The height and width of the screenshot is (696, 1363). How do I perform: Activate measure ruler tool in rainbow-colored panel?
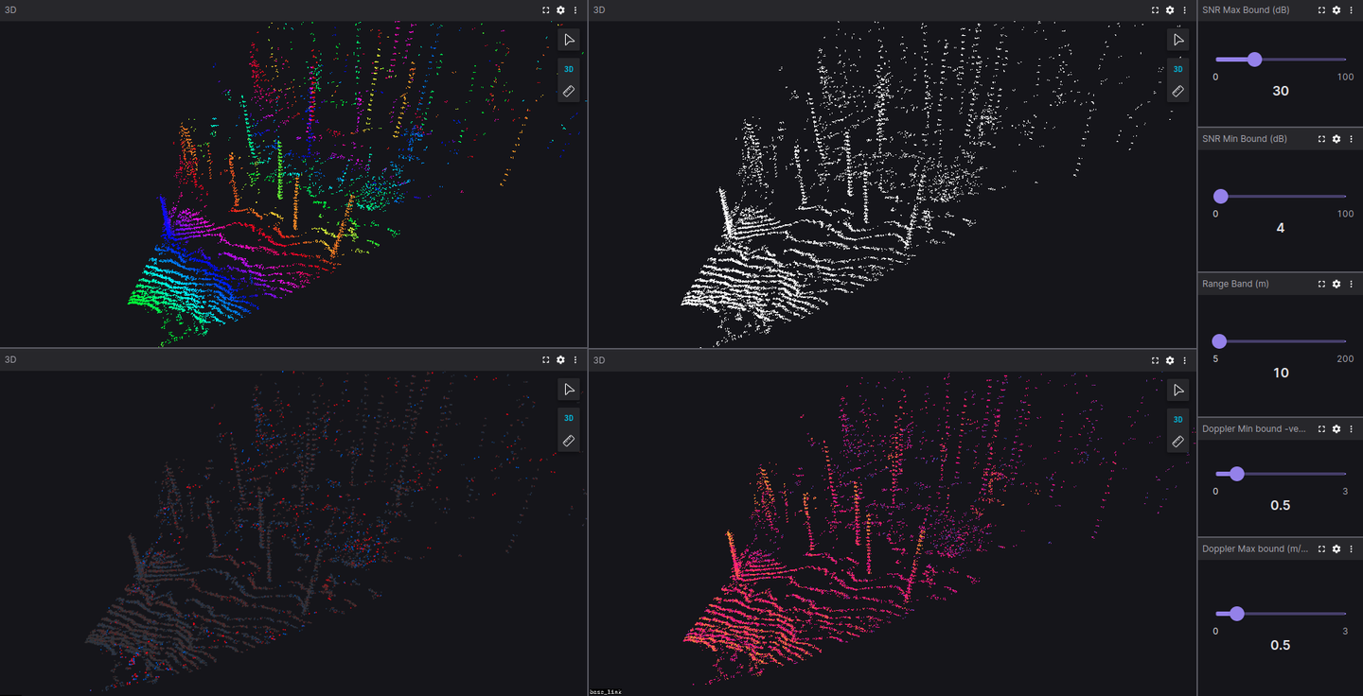tap(569, 92)
